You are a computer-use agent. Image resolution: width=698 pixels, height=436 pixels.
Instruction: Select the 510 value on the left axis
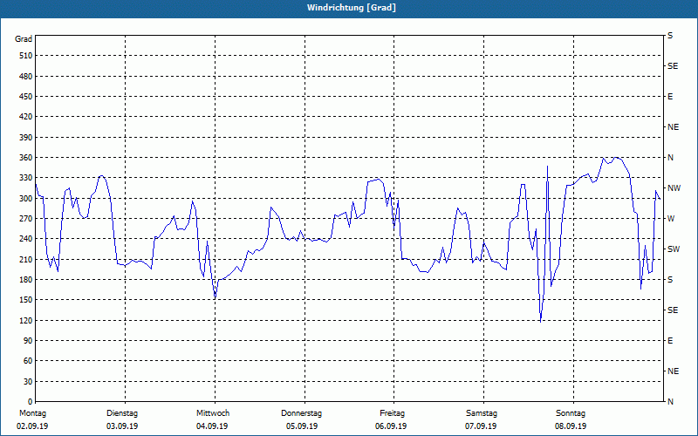[x=26, y=56]
